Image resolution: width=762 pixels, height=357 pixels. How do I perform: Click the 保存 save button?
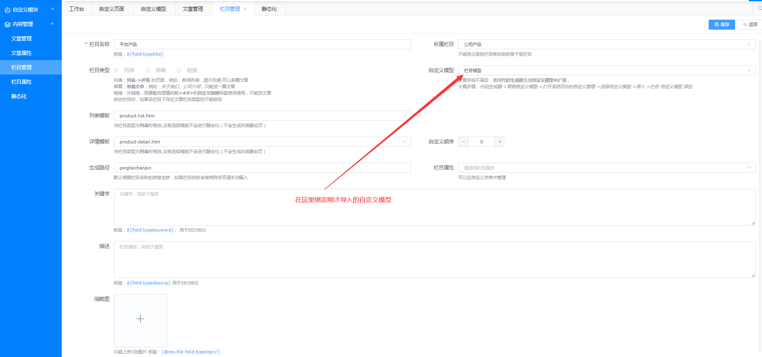(721, 24)
